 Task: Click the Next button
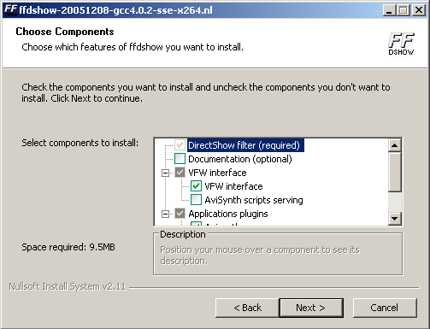click(x=311, y=308)
